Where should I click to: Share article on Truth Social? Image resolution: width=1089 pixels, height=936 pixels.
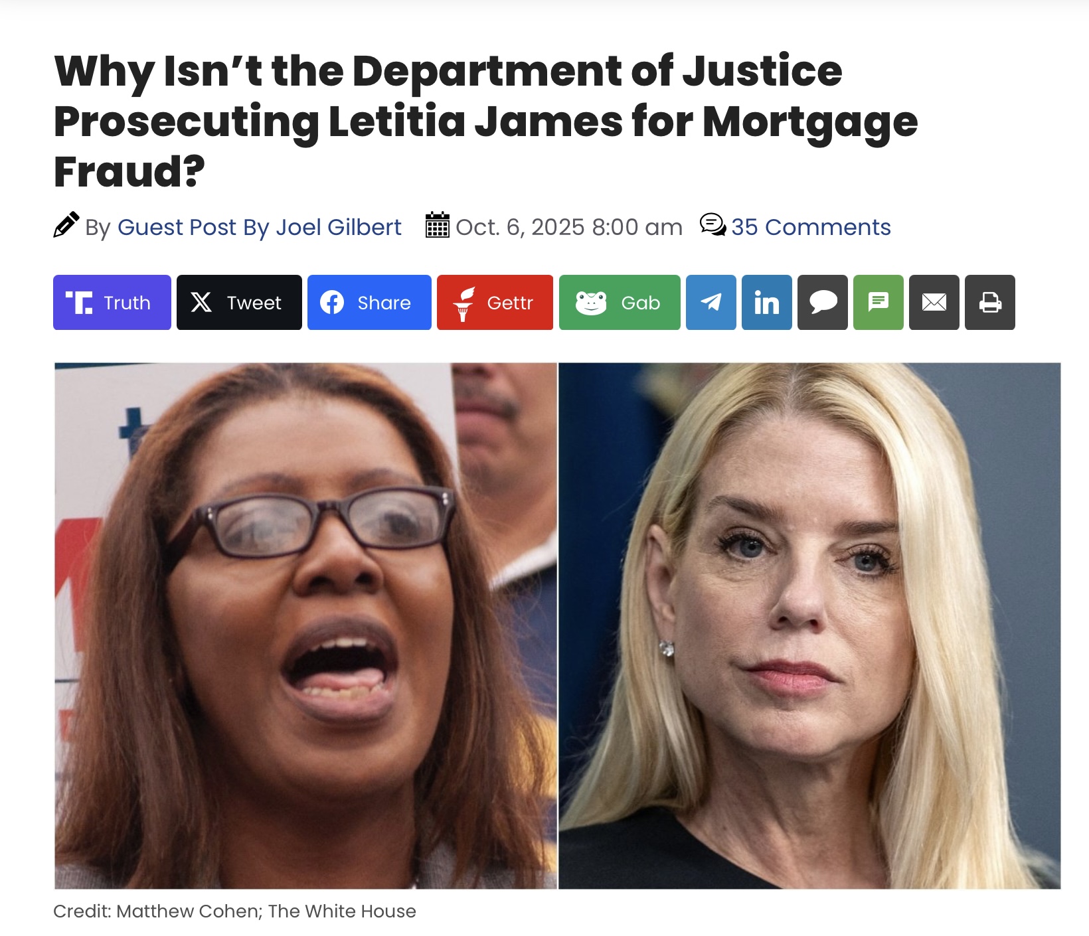112,302
